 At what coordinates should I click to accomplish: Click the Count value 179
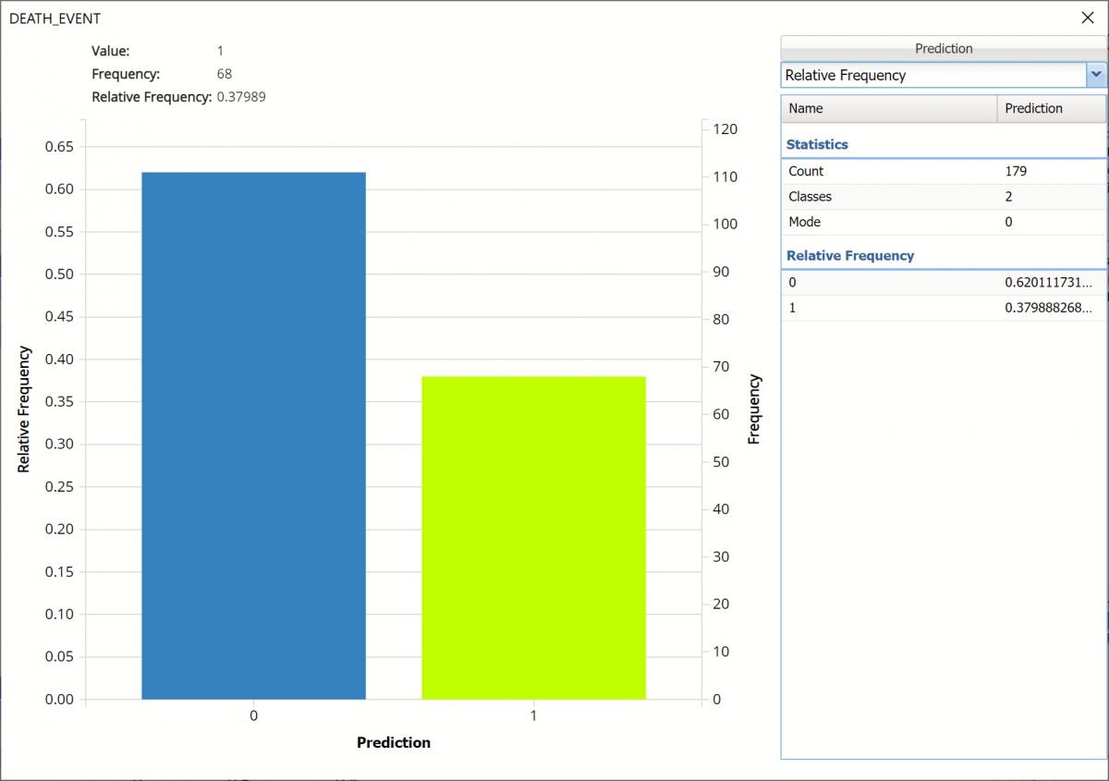(x=1016, y=171)
